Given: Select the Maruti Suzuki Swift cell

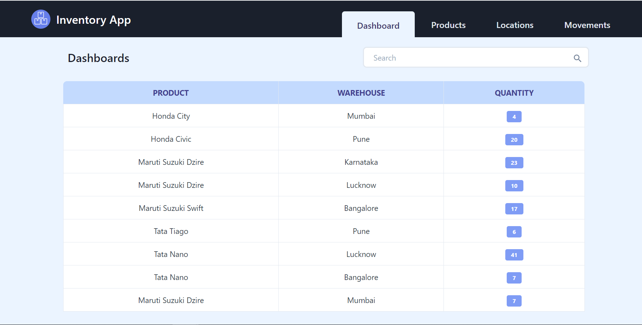Looking at the screenshot, I should point(171,208).
